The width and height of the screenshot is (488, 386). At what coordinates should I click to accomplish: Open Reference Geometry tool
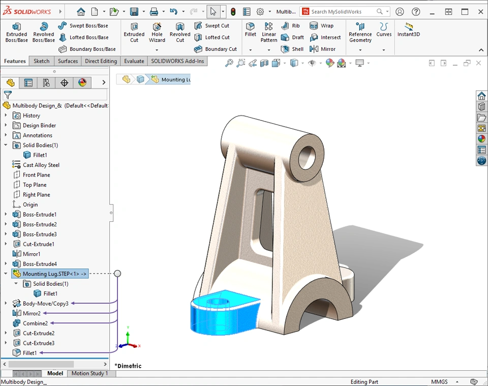coord(360,33)
